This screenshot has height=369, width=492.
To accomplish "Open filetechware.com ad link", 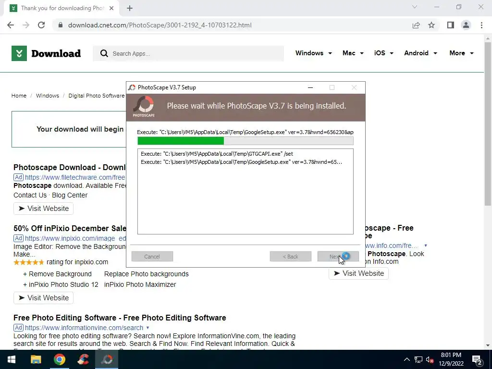I will point(75,177).
